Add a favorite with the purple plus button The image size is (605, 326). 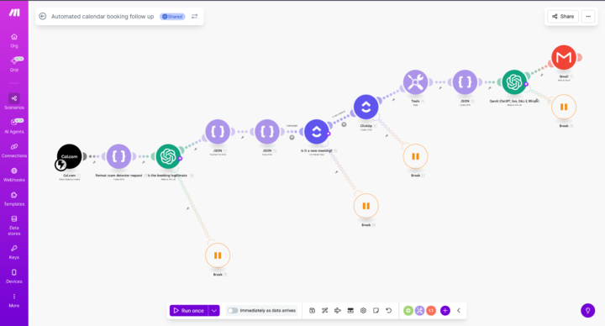445,311
